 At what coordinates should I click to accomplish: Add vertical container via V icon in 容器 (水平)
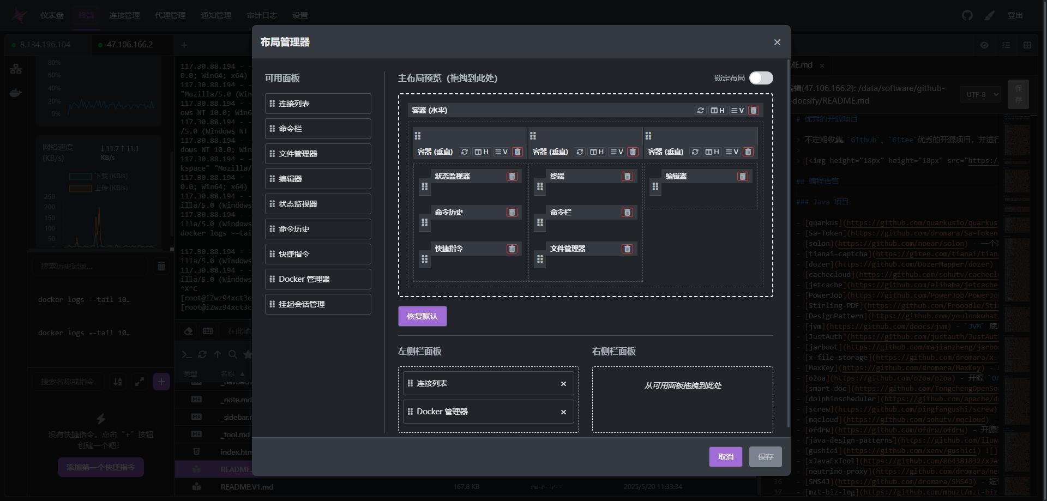[737, 110]
